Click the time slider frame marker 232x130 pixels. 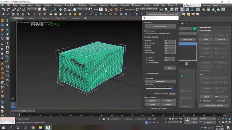[x=19, y=114]
